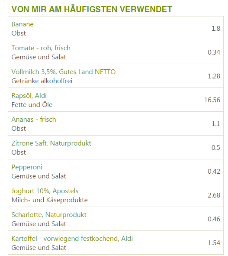The height and width of the screenshot is (256, 228).
Task: Select the Pepperoni entry
Action: pos(27,167)
